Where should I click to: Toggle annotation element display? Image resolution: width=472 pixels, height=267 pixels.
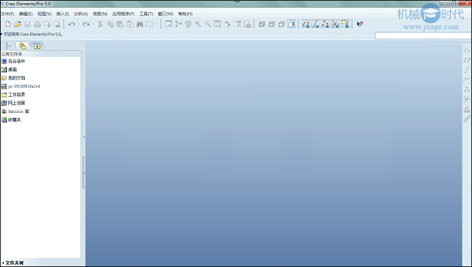(345, 24)
